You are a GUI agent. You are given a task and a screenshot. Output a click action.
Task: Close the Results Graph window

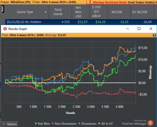click(x=151, y=29)
